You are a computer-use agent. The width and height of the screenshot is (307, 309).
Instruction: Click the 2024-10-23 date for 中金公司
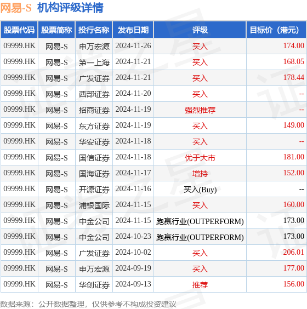pyautogui.click(x=133, y=237)
